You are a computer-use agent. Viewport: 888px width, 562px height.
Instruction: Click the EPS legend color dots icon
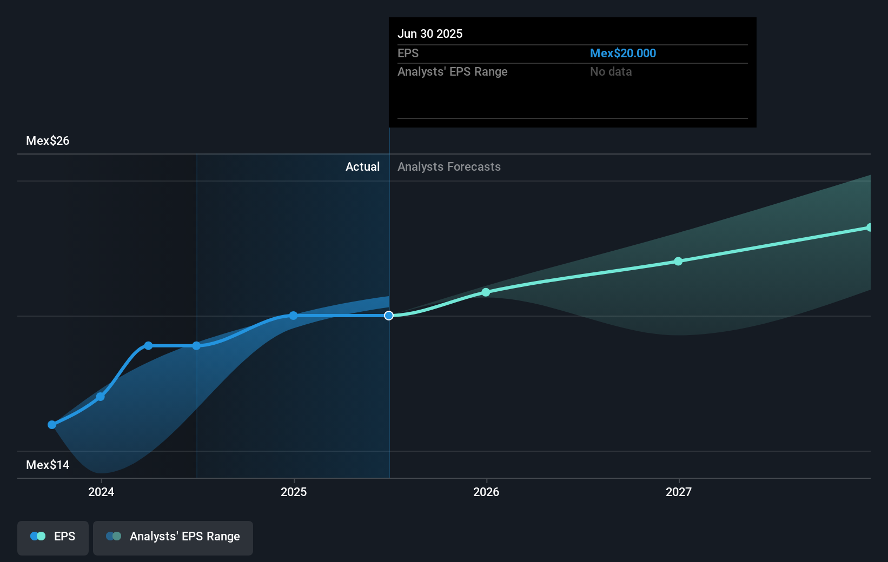38,536
